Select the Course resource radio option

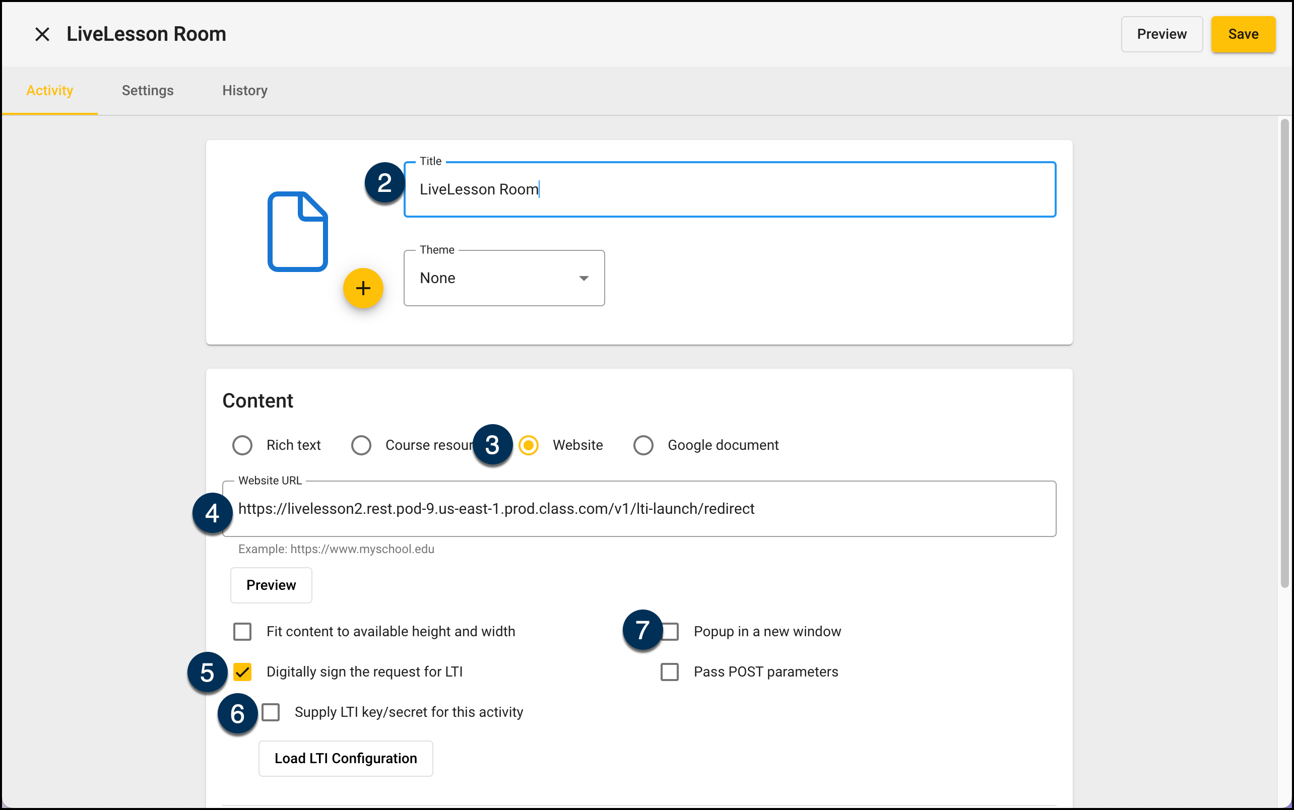pos(361,445)
